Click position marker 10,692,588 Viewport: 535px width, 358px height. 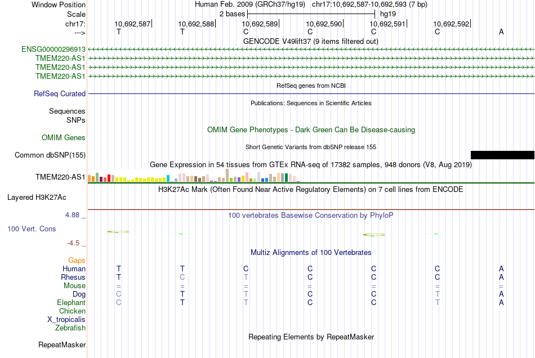pyautogui.click(x=197, y=24)
